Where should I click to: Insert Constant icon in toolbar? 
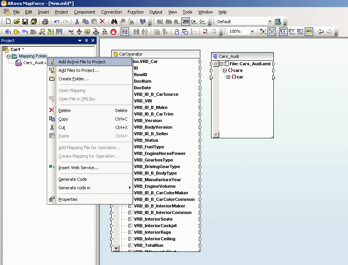point(71,32)
